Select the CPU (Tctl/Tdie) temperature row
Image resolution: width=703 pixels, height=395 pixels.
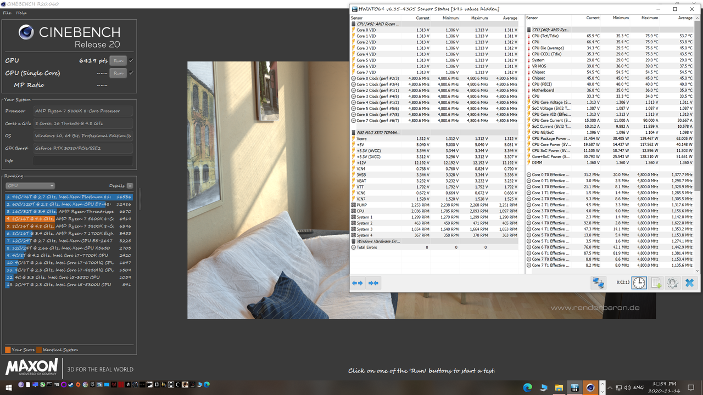[610, 36]
